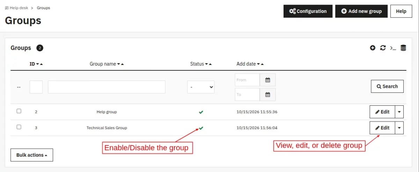
Task: Show SQL query via the terminal prompt icon
Action: 393,48
